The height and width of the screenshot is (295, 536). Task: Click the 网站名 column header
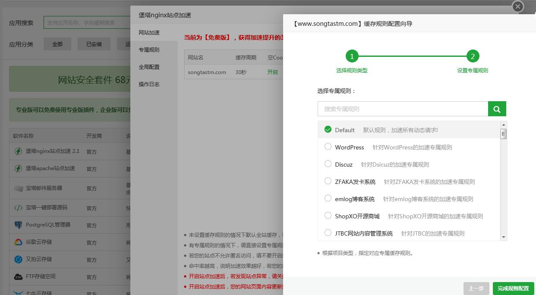[x=195, y=57]
